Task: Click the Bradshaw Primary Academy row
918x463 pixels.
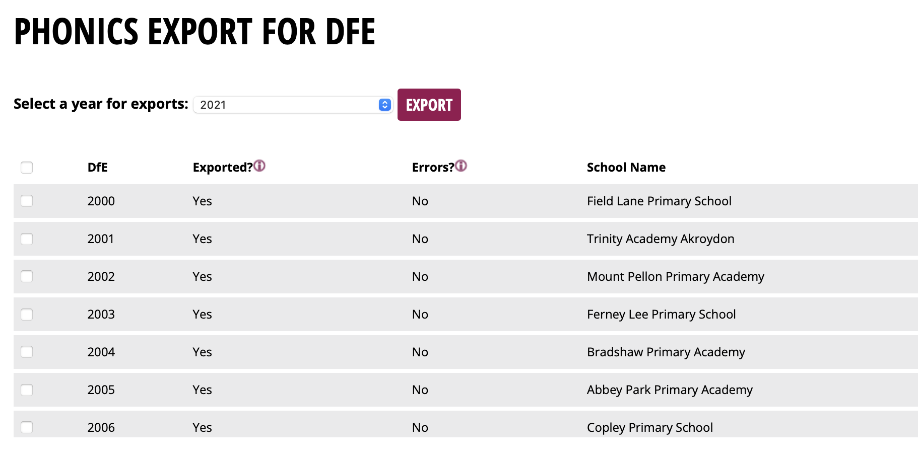Action: (x=466, y=352)
